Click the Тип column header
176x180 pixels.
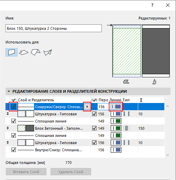126,100
